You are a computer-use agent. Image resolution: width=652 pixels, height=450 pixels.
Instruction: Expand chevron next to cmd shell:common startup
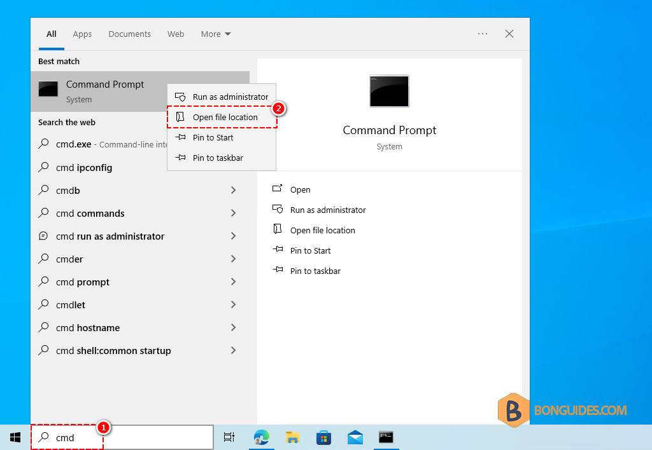point(233,350)
